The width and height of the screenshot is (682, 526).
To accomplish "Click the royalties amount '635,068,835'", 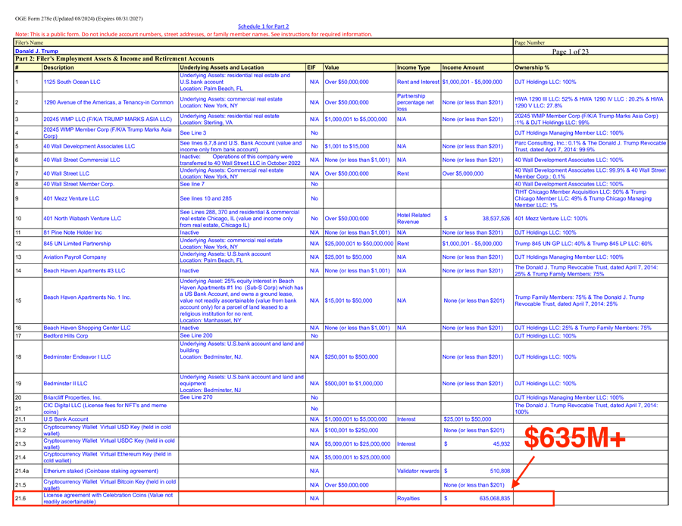I will coord(495,498).
